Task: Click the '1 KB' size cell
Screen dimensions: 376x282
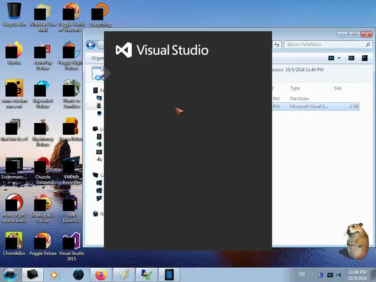Action: [354, 106]
